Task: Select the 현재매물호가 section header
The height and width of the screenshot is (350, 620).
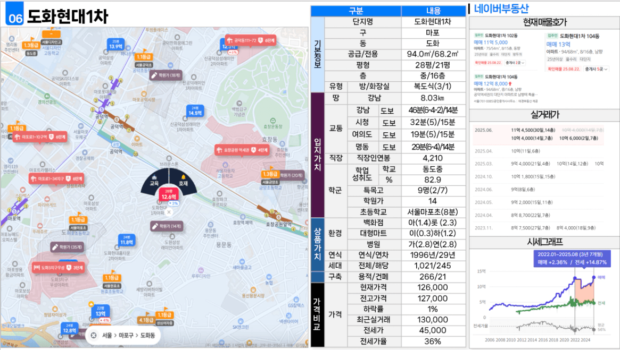Action: click(544, 22)
